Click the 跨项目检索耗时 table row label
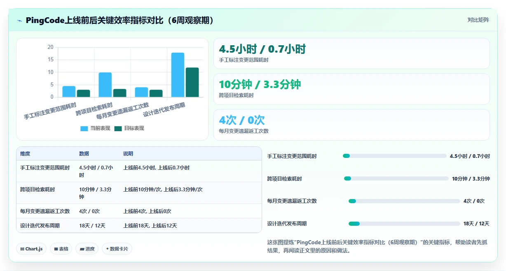The width and height of the screenshot is (506, 271). (37, 190)
